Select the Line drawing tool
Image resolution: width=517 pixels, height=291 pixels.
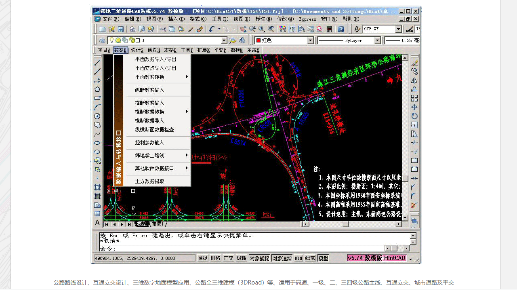click(97, 63)
